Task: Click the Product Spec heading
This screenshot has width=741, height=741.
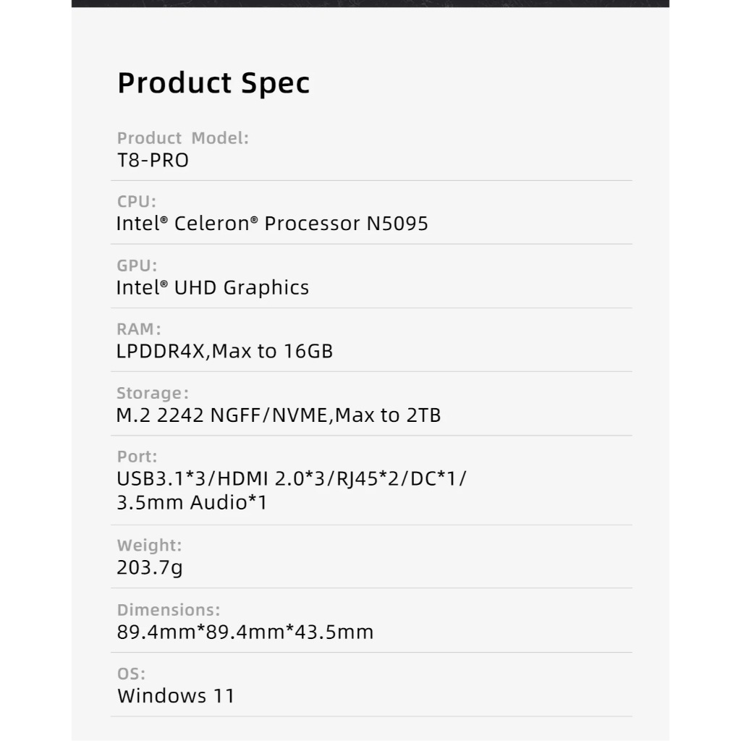Action: (x=213, y=83)
